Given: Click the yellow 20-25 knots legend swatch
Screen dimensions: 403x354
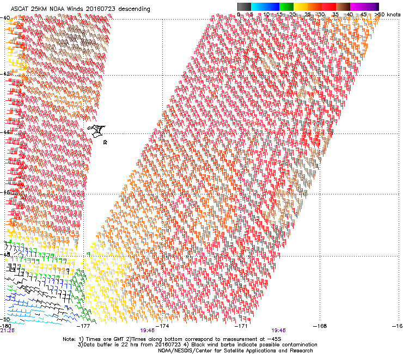Looking at the screenshot, I should point(301,7).
